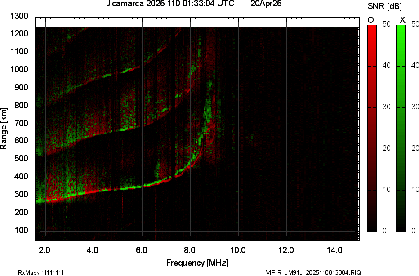Click the title text 'Jicamarca 2025 110 01:33:04 UTC'
The image size is (419, 276).
[170, 4]
